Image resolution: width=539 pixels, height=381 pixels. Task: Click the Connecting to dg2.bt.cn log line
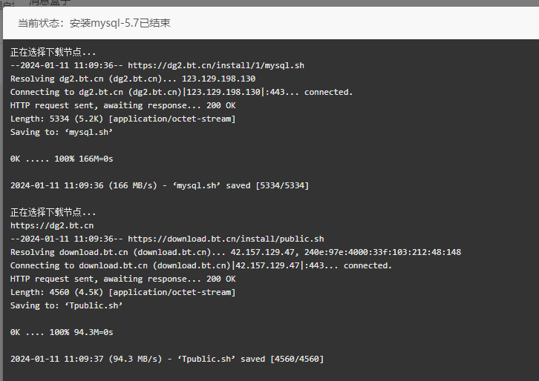click(181, 92)
